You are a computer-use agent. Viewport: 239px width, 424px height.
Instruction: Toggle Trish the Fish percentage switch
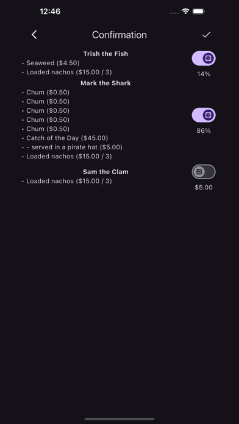[204, 58]
